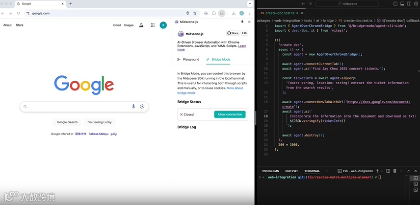Search by image with Google Lens icon
The height and width of the screenshot is (205, 420).
(x=142, y=107)
